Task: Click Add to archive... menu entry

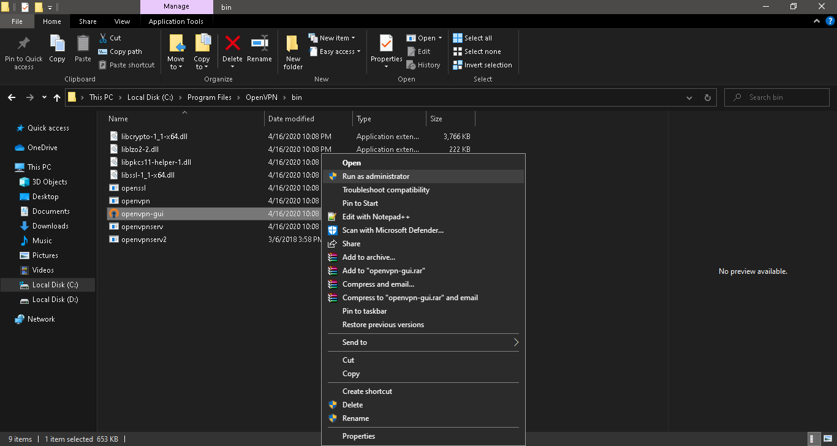Action: click(x=423, y=257)
